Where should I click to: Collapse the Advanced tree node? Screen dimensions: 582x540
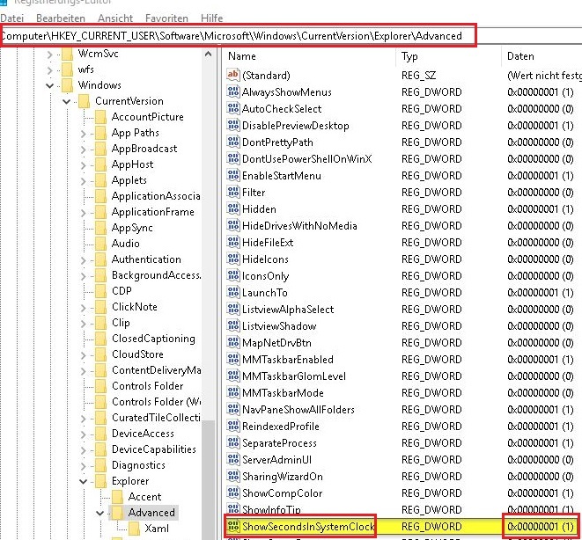(99, 513)
